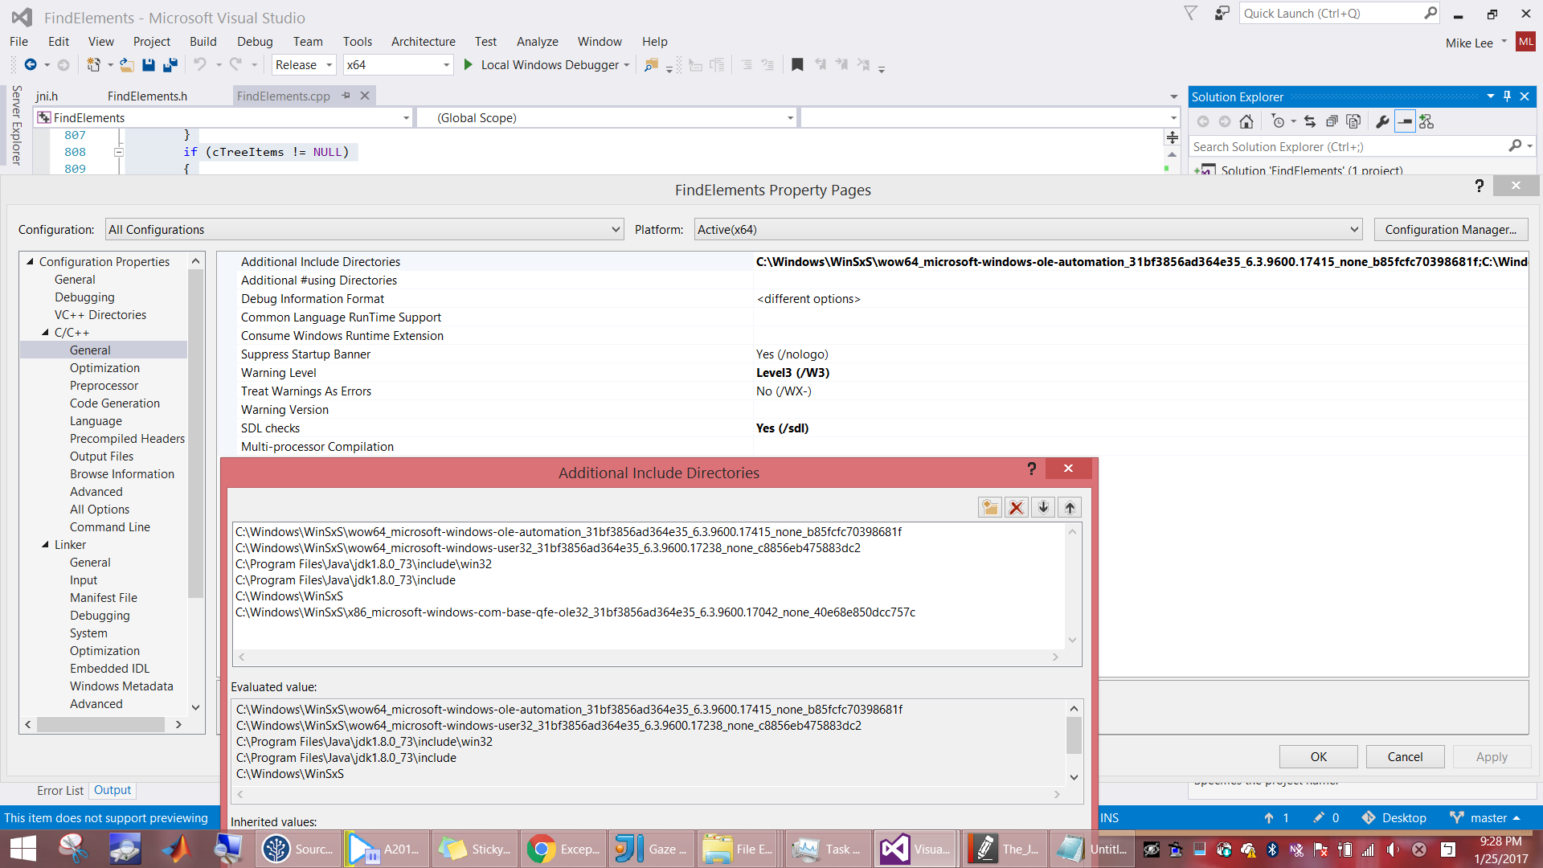Open the Architecture menu
Screen dimensions: 1543x868
click(423, 42)
